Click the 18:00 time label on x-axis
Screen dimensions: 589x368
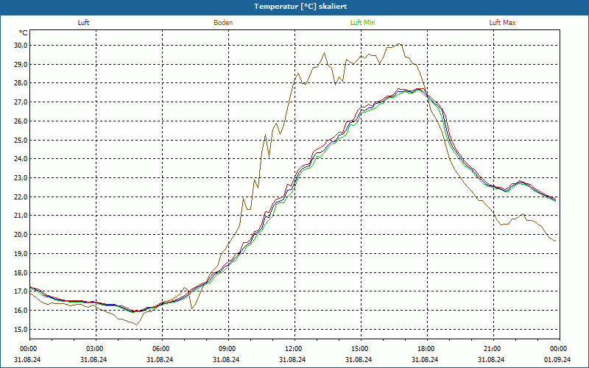pos(426,349)
